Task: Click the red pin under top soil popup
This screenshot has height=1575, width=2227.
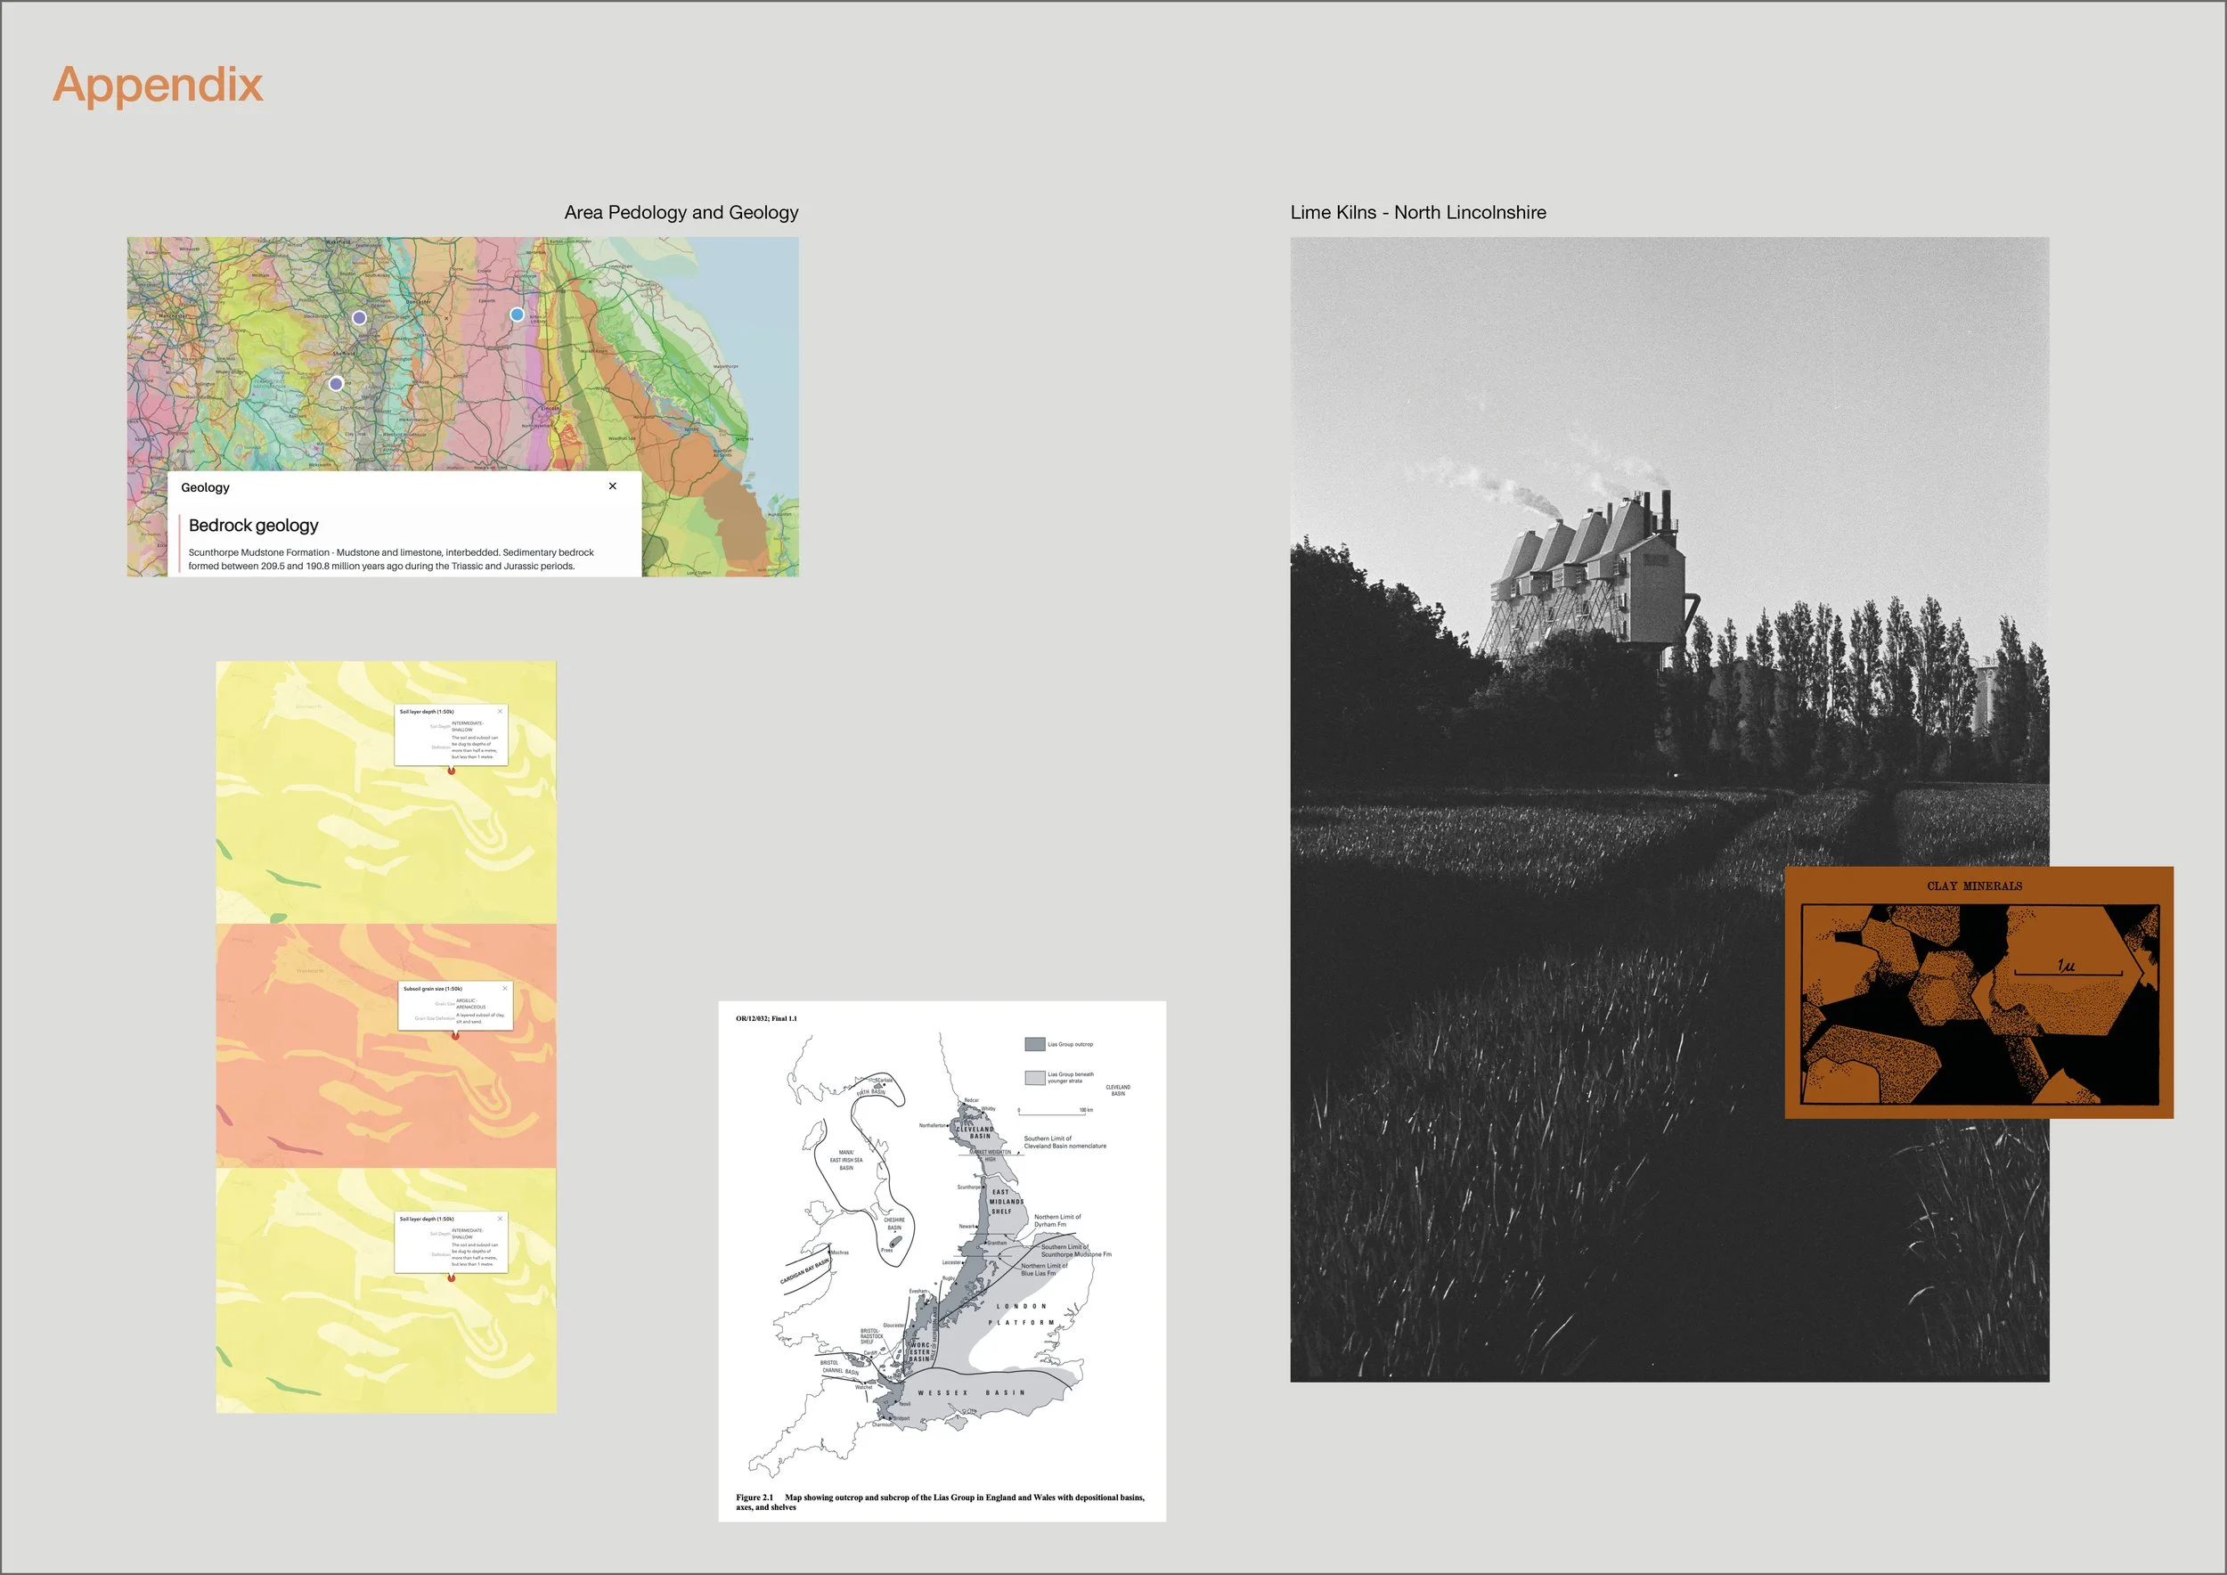Action: click(x=451, y=770)
